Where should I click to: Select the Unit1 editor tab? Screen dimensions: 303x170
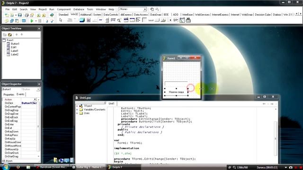pos(111,103)
